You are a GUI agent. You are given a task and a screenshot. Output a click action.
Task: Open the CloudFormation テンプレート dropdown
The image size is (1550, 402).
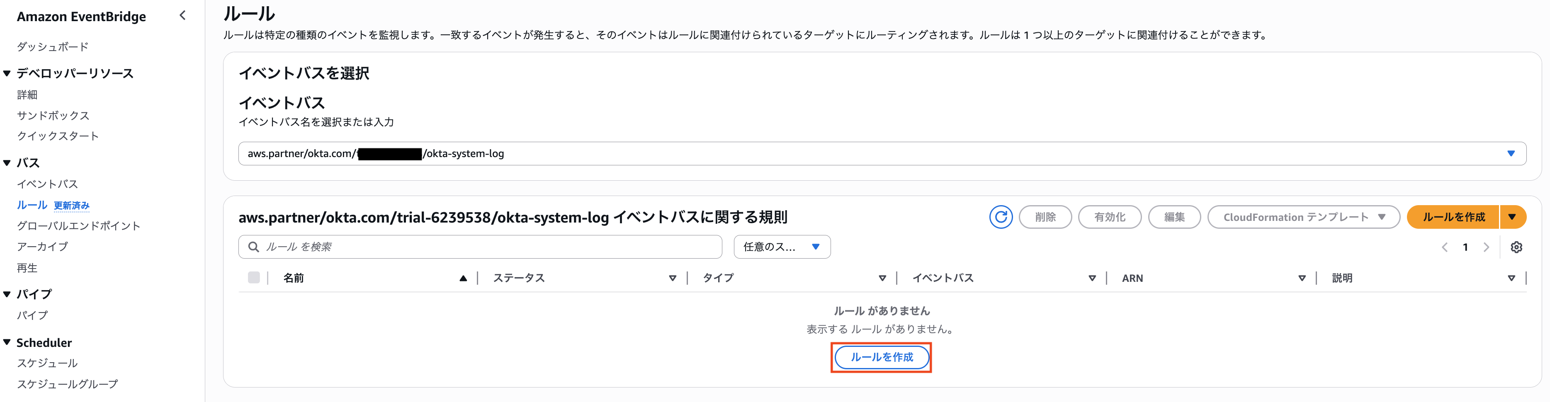[1303, 217]
